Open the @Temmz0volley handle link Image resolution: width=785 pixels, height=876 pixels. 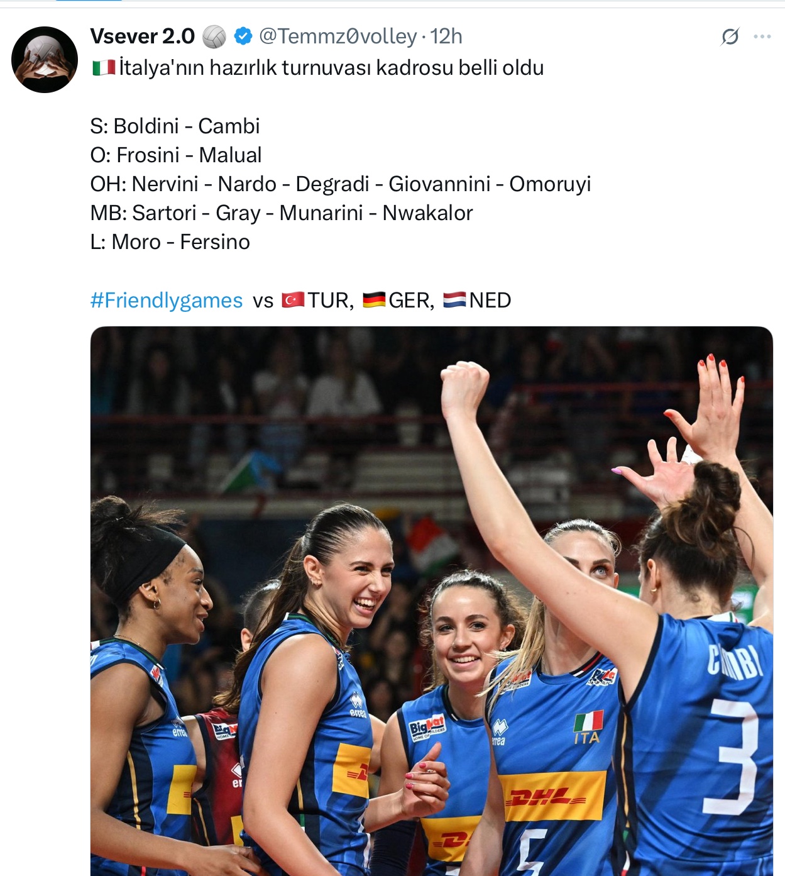pyautogui.click(x=338, y=36)
